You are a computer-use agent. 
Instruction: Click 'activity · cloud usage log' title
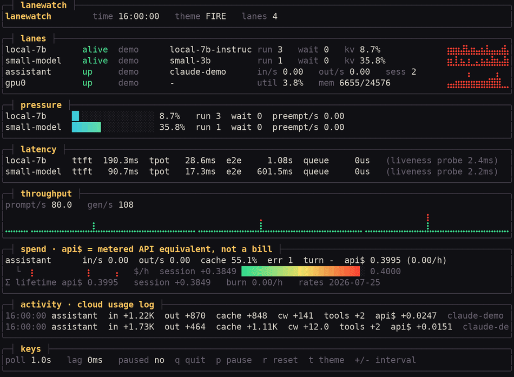click(x=87, y=305)
